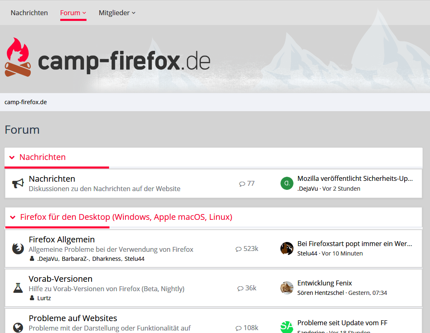430x333 pixels.
Task: Open thread Probleme seit Update vom FF
Action: (x=343, y=323)
